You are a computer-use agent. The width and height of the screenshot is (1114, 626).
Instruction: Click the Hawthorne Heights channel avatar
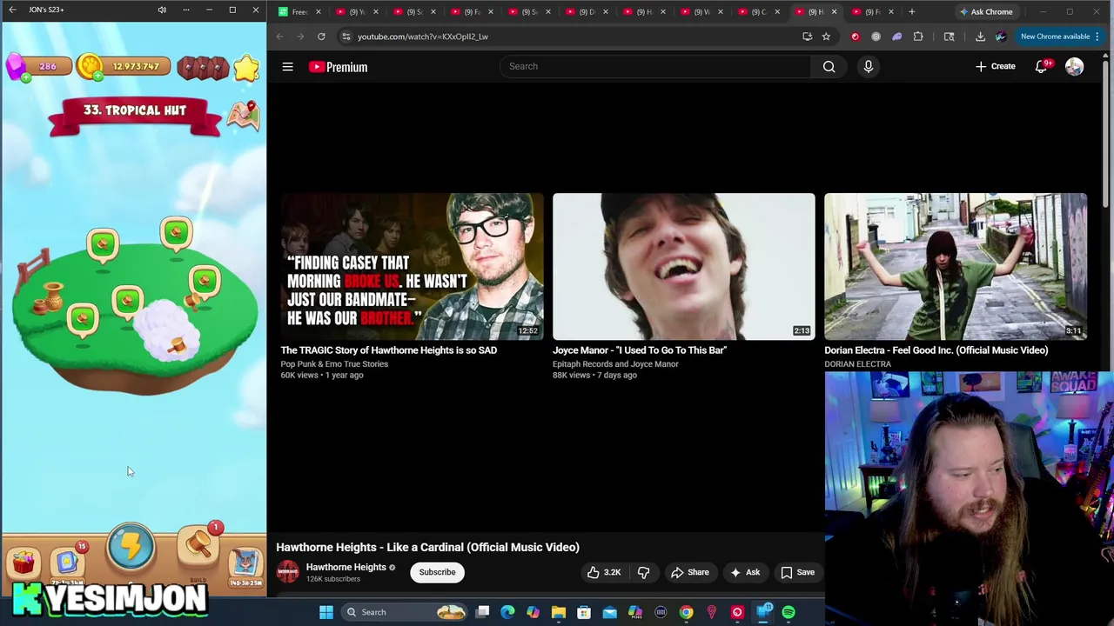287,572
